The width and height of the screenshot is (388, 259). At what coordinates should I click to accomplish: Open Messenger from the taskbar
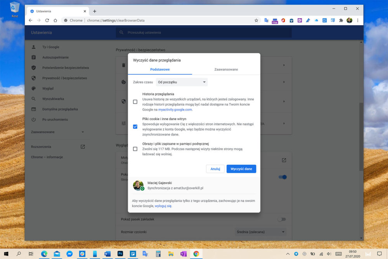(69, 254)
